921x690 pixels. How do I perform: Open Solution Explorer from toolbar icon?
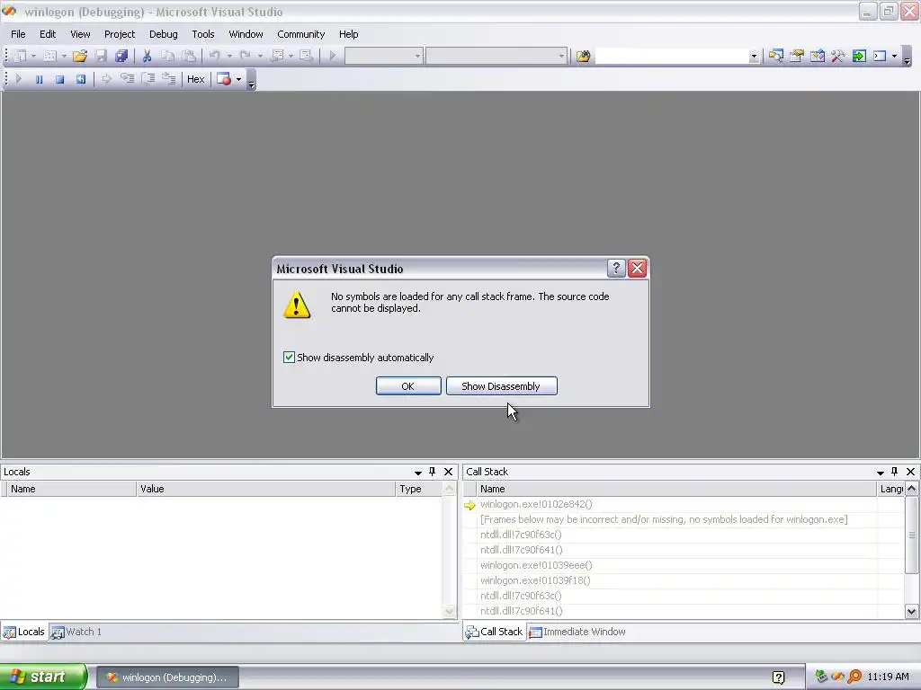[776, 56]
